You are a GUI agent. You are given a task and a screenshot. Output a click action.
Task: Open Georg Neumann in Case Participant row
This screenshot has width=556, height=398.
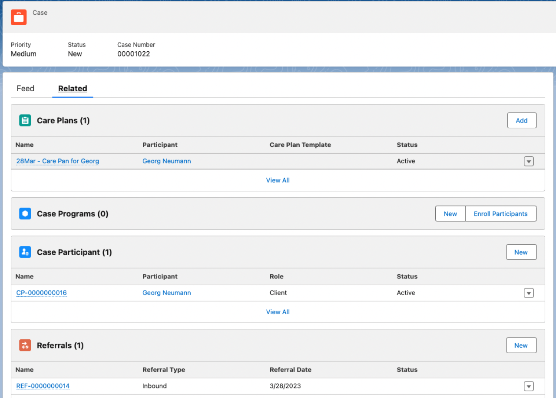[167, 293]
